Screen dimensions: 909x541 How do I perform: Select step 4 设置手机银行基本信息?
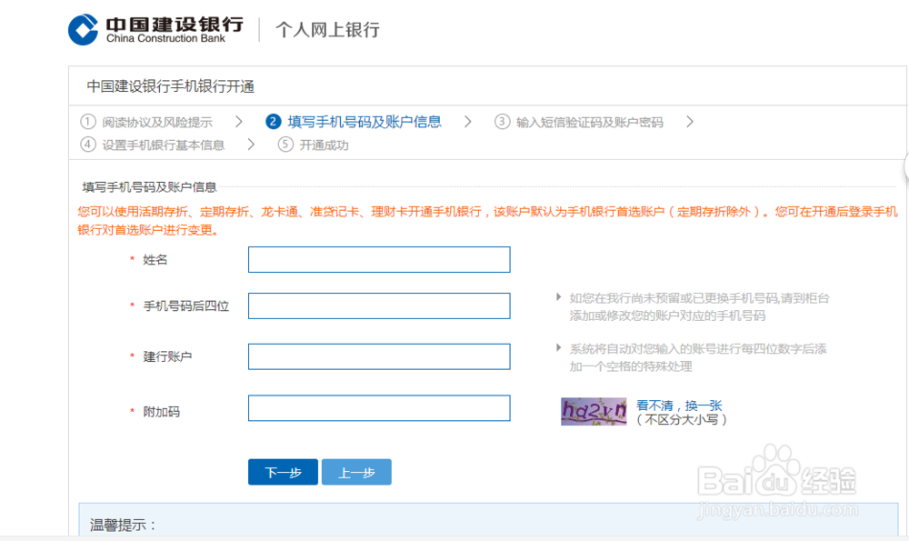pyautogui.click(x=152, y=145)
